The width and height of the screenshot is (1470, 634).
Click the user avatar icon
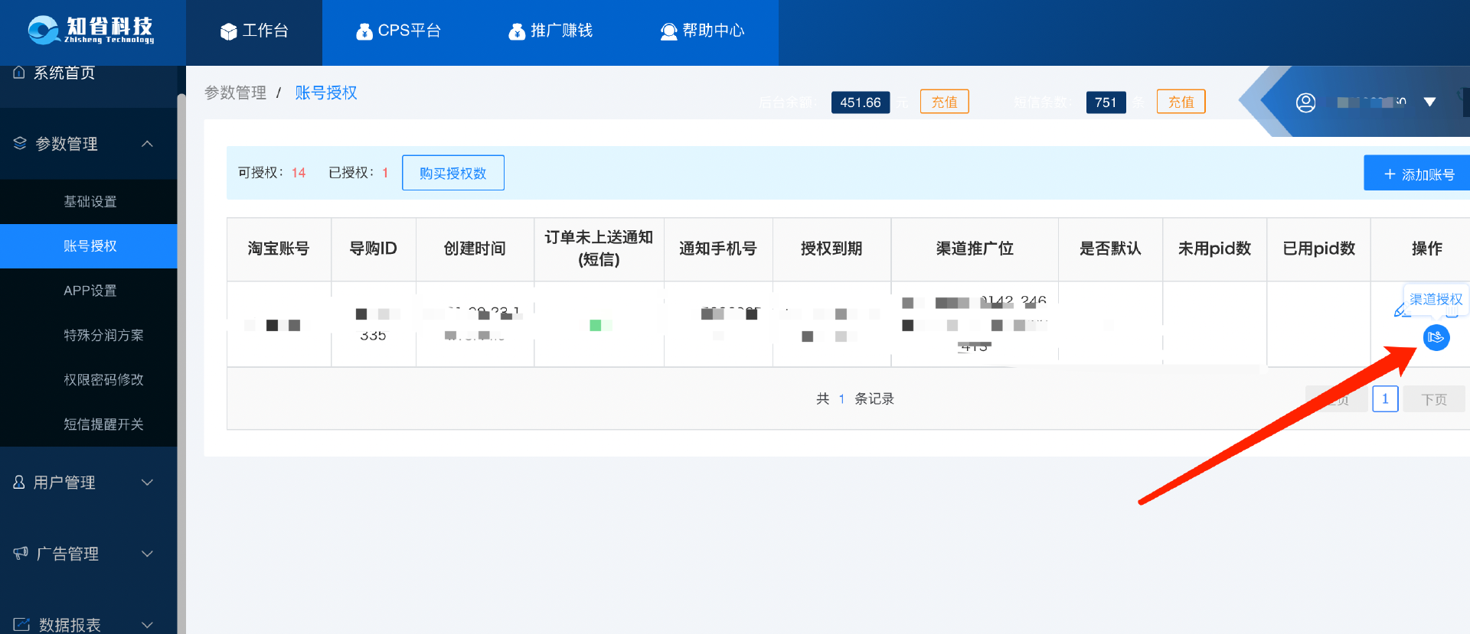(x=1305, y=102)
